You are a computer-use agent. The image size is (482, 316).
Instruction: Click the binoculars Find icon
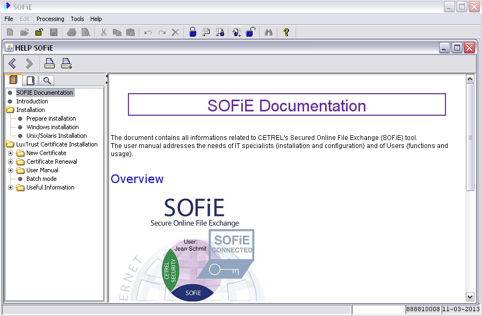(x=269, y=32)
